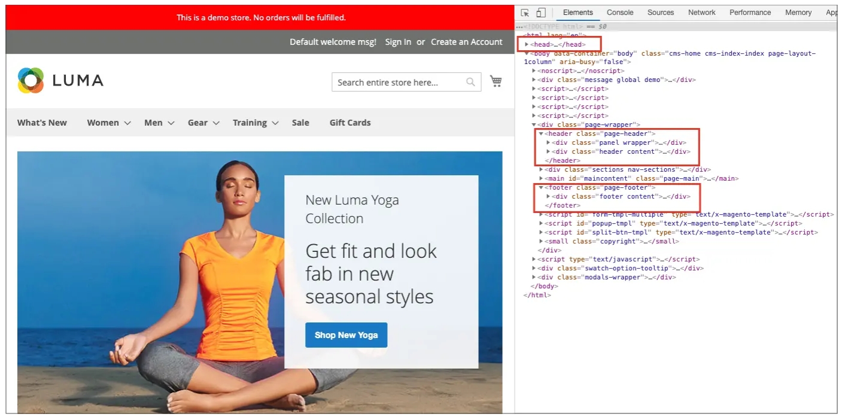Expand the Training menu chevron
This screenshot has width=842, height=420.
coord(275,123)
